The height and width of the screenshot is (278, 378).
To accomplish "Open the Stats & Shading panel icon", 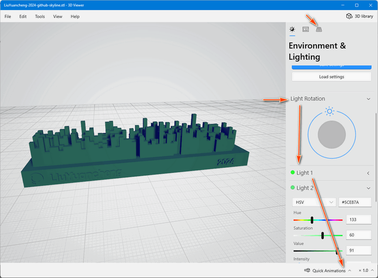I will pos(305,29).
